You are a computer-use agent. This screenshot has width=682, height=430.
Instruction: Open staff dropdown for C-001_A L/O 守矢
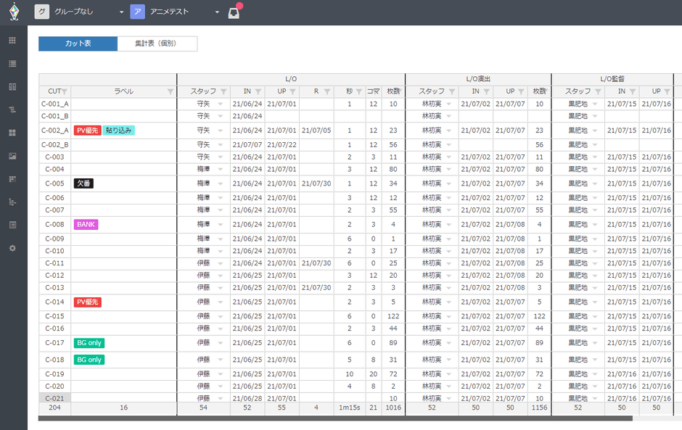point(220,104)
